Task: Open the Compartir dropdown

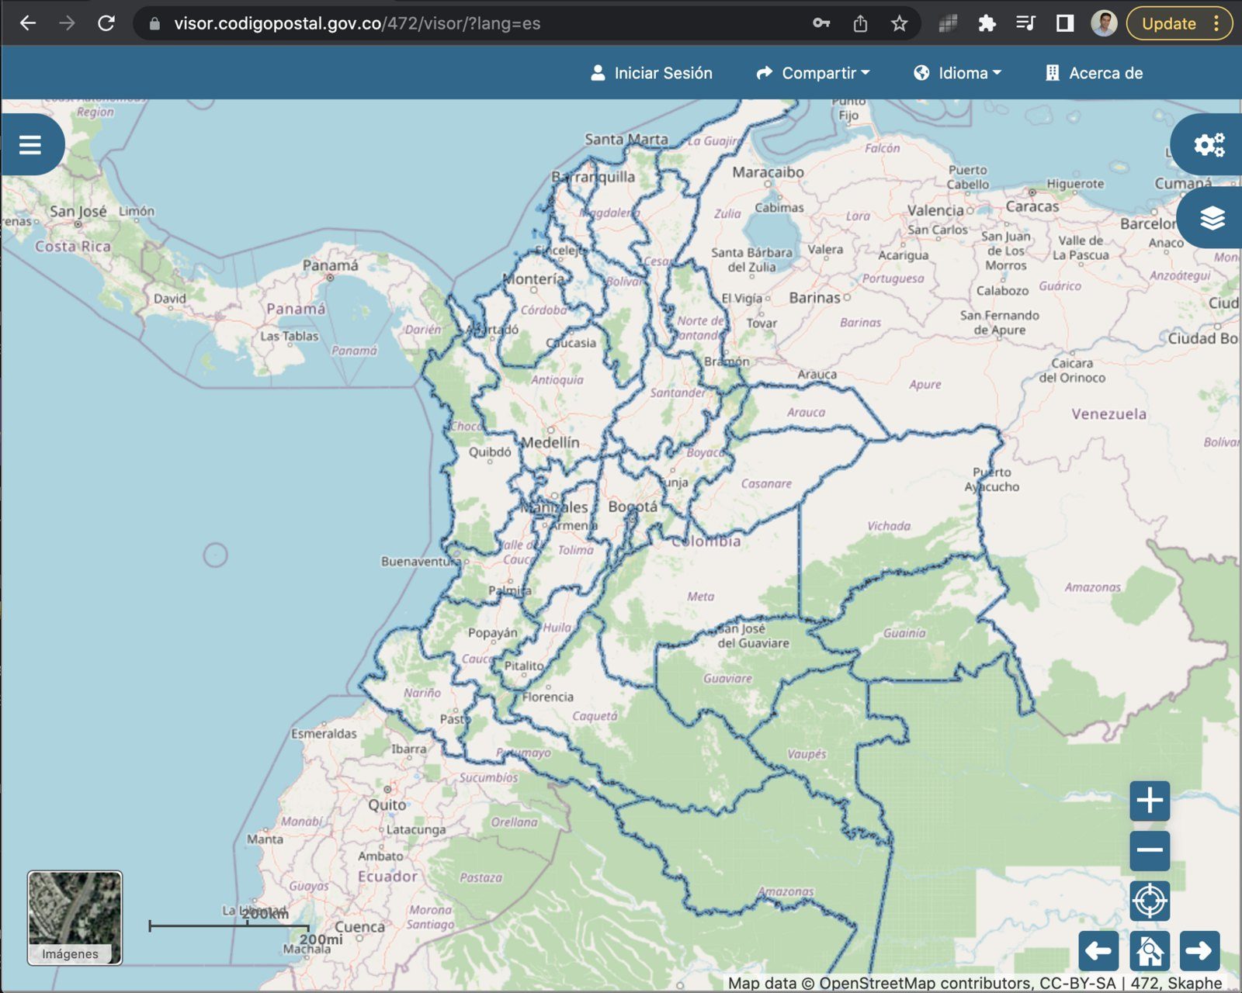Action: tap(813, 73)
